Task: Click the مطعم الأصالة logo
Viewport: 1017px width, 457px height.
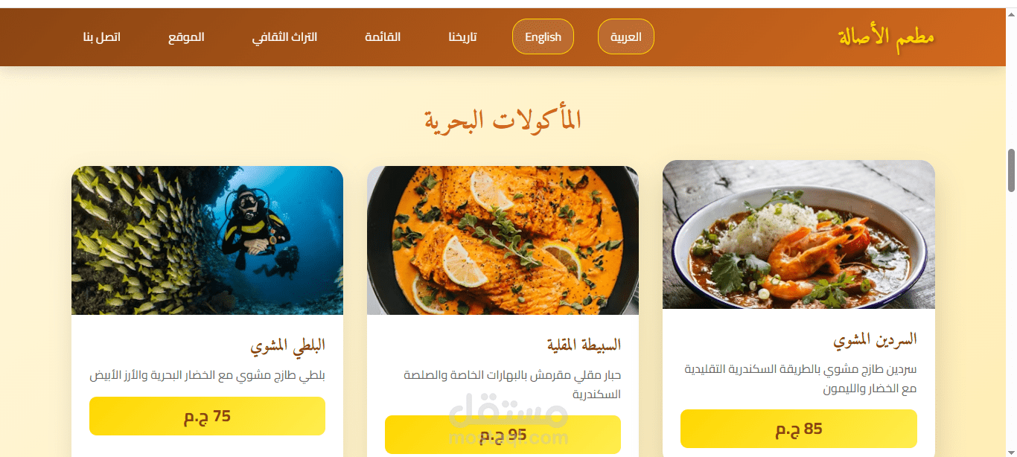Action: 886,36
